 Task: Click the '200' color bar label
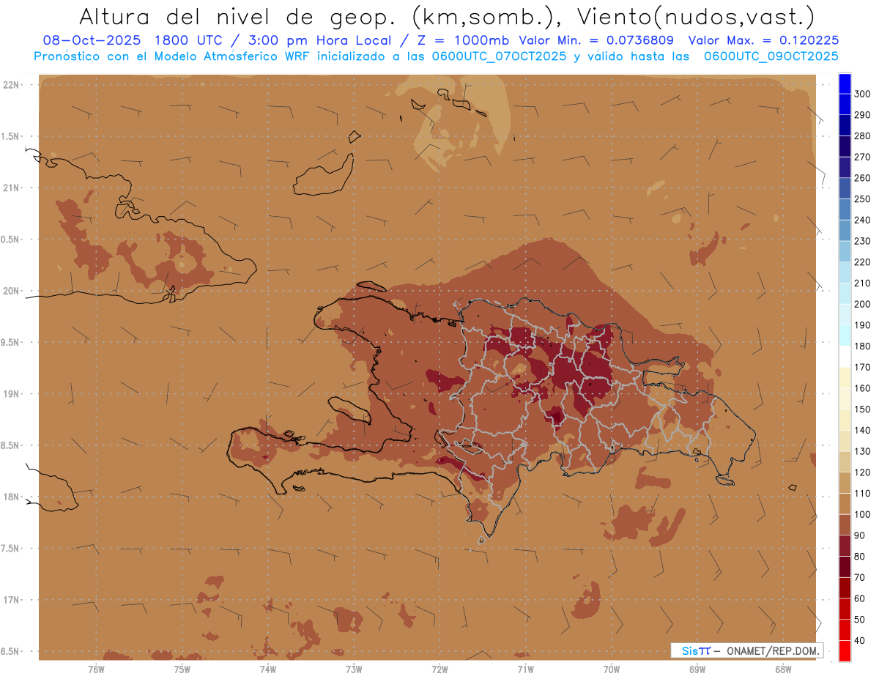pos(862,304)
